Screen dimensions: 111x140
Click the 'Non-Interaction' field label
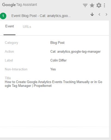16,69
